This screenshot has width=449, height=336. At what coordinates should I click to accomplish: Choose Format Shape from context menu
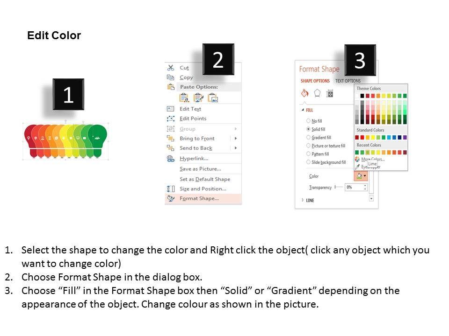coord(199,198)
